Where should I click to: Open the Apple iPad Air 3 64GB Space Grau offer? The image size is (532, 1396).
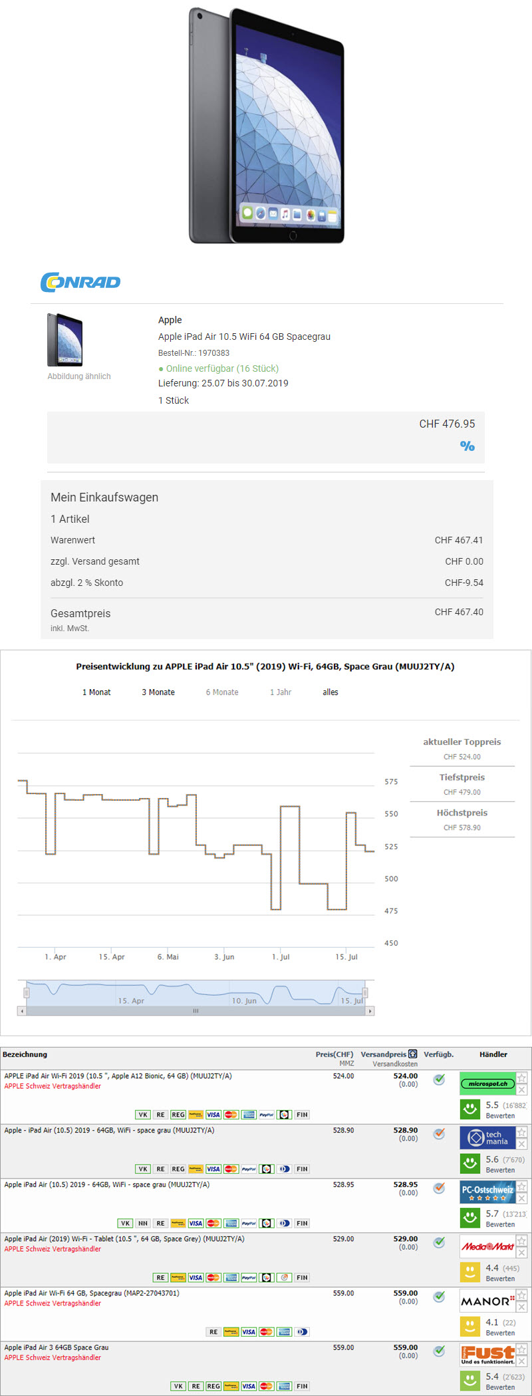[x=57, y=1347]
